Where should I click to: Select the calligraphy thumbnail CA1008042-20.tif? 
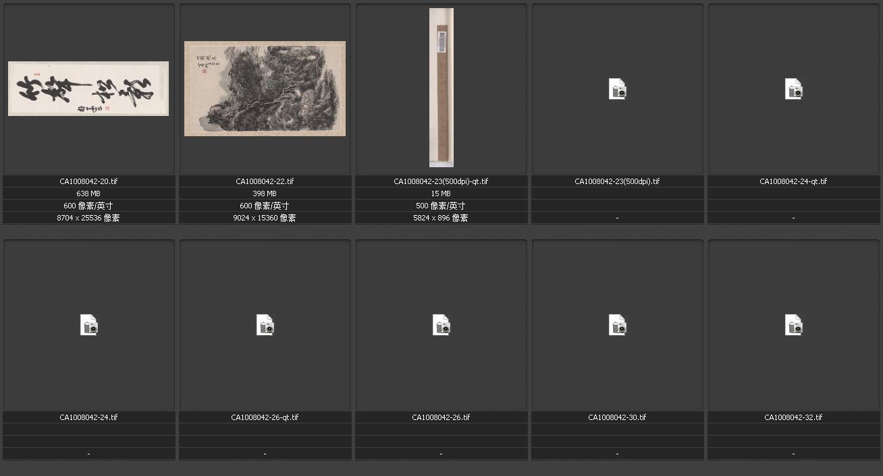tap(88, 89)
